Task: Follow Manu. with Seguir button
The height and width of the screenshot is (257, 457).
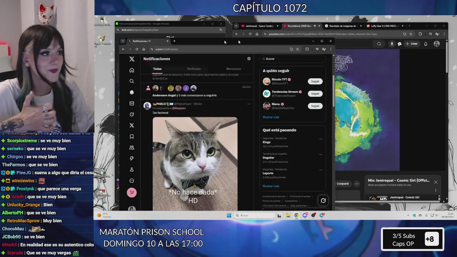Action: tap(315, 106)
